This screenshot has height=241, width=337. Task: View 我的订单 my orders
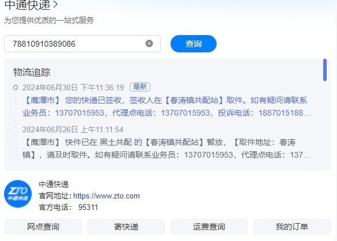[292, 227]
